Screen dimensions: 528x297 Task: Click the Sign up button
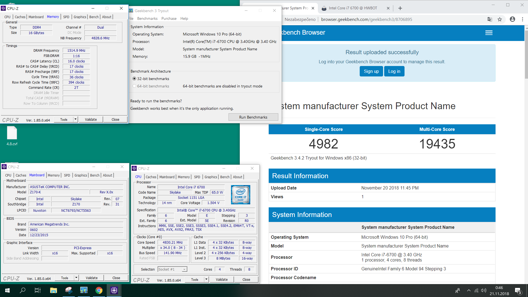(x=371, y=71)
